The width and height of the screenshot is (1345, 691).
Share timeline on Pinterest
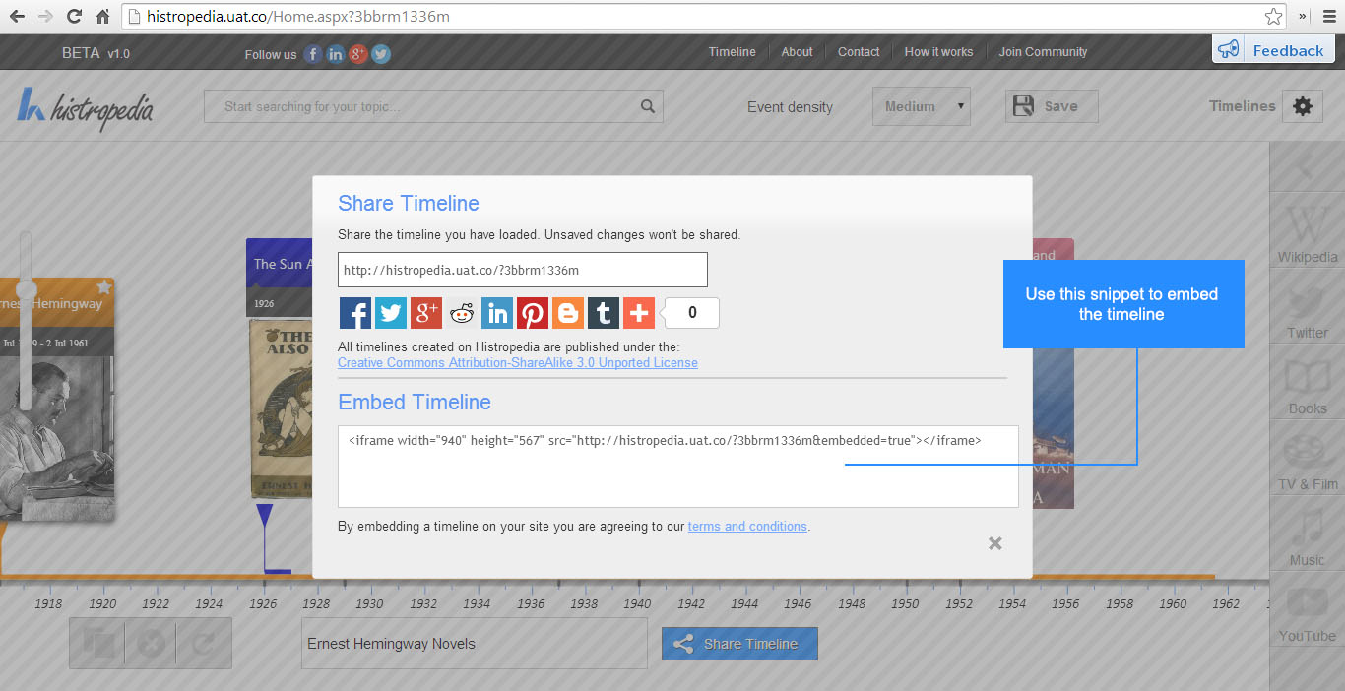(532, 313)
